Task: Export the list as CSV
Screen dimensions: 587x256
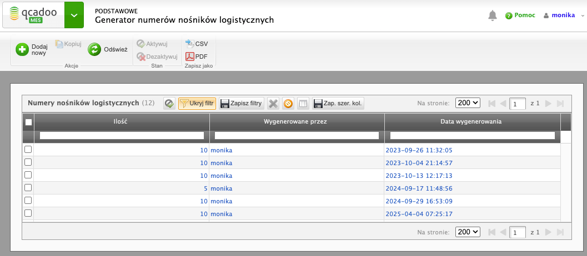Action: point(197,44)
